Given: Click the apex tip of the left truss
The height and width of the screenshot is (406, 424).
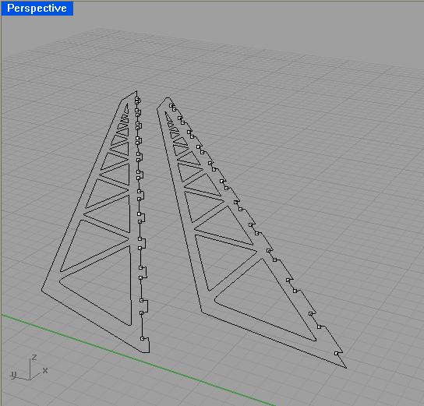Looking at the screenshot, I should [136, 91].
